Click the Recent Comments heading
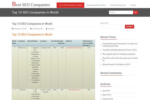The image size is (150, 100). click(111, 73)
